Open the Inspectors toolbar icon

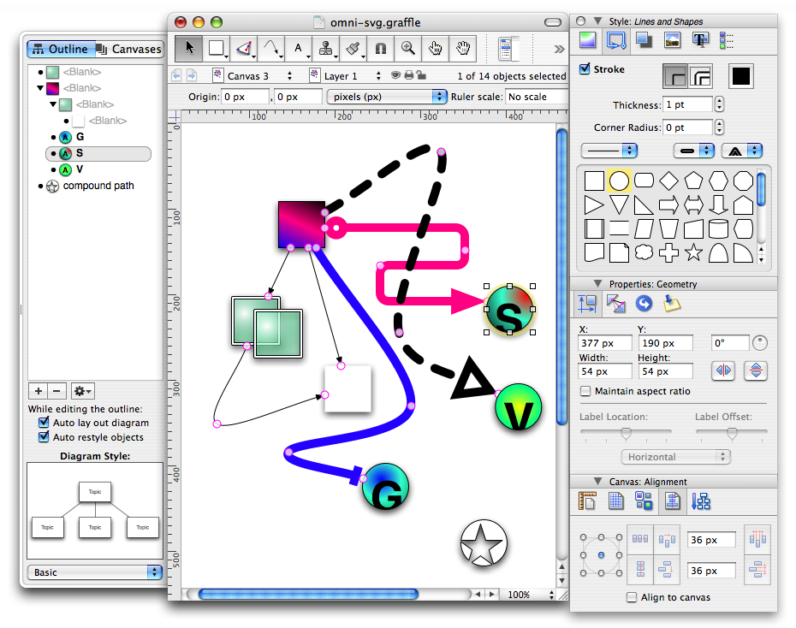pos(508,49)
